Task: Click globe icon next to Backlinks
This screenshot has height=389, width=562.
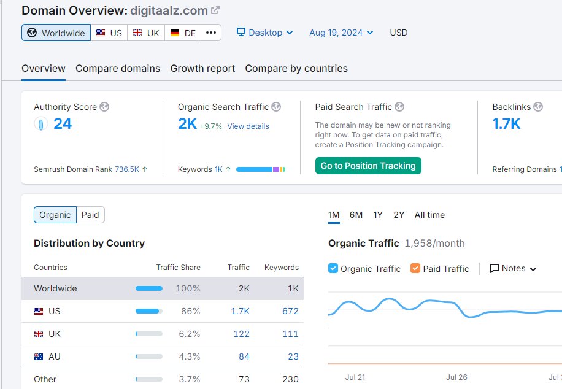Action: 538,107
